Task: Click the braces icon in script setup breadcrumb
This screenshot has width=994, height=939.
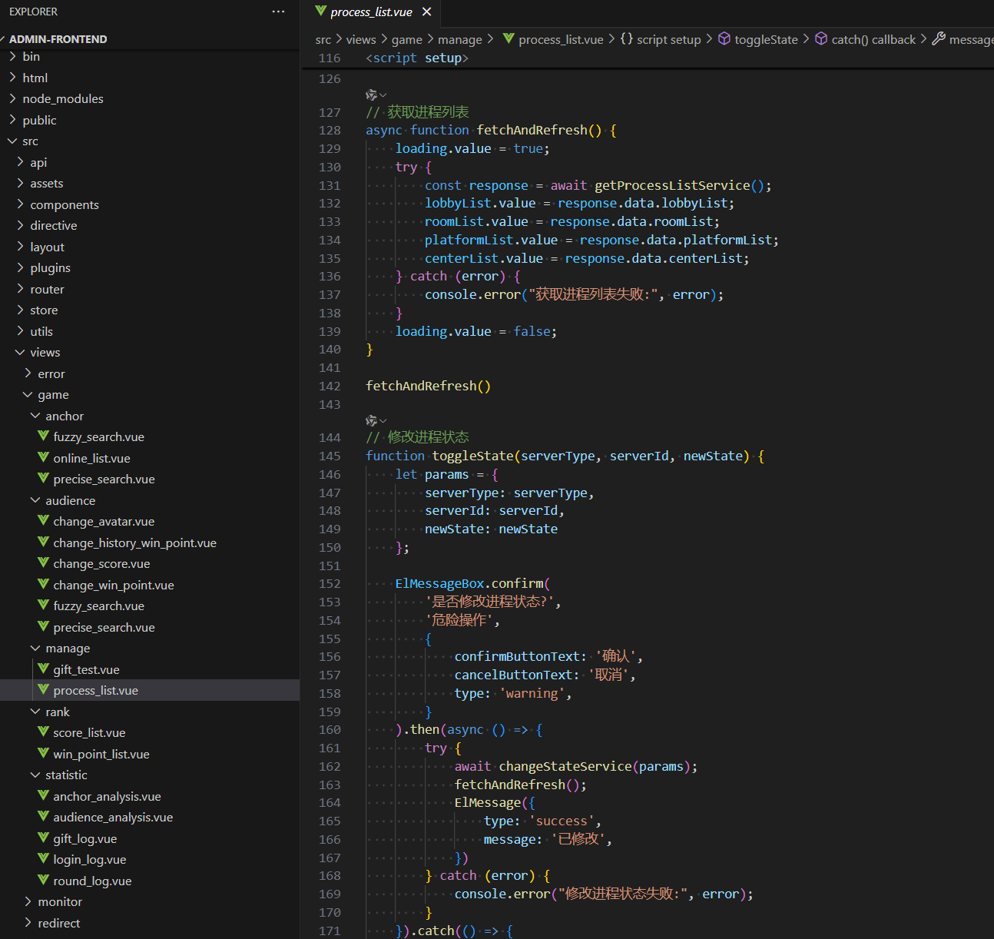Action: click(x=627, y=38)
